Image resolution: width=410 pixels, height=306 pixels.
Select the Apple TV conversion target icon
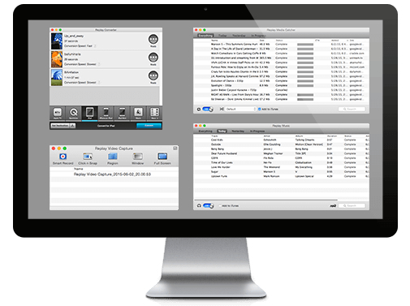click(x=58, y=112)
